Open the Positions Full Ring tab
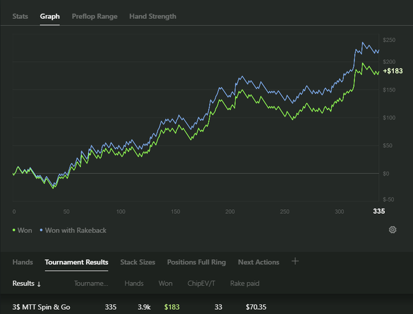 pyautogui.click(x=196, y=262)
